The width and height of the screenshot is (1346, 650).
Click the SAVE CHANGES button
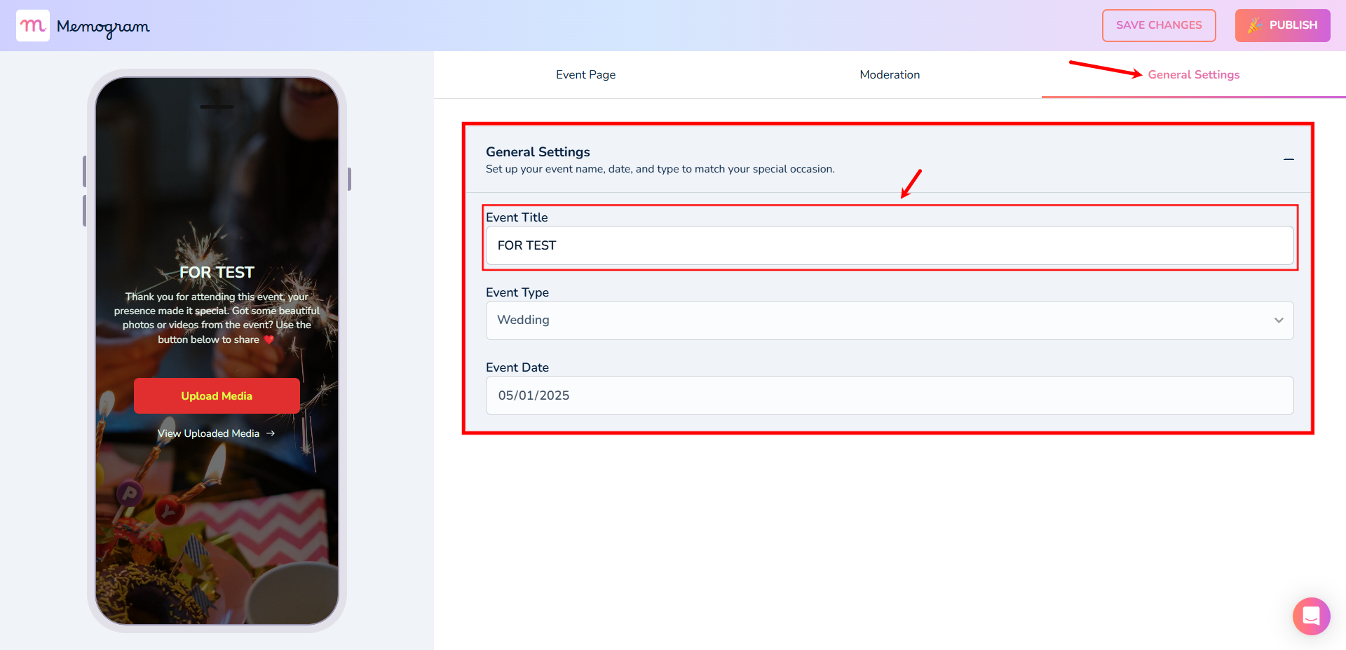pos(1159,25)
